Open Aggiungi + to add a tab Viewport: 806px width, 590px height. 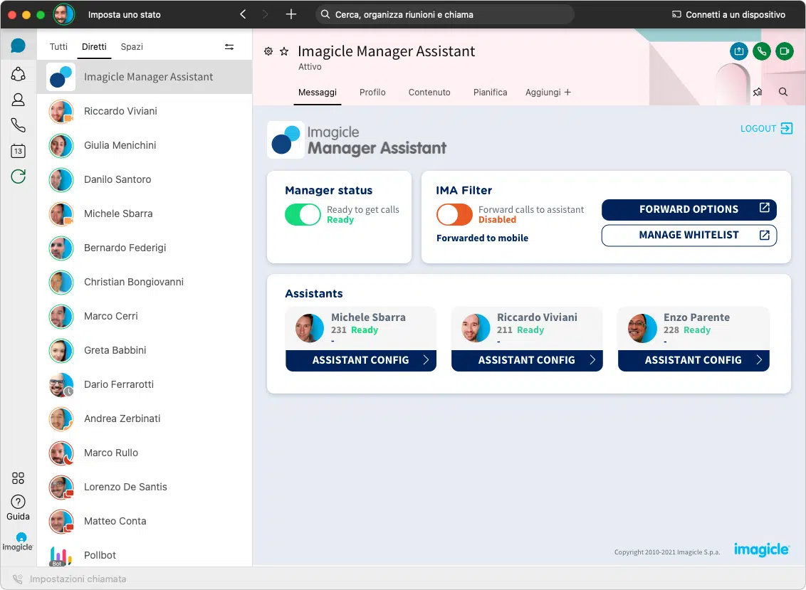click(x=548, y=93)
